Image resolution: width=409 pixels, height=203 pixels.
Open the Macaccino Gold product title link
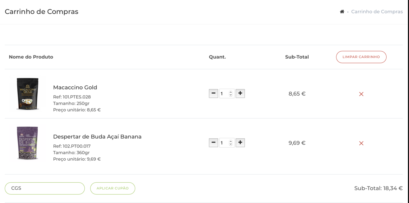(x=75, y=87)
